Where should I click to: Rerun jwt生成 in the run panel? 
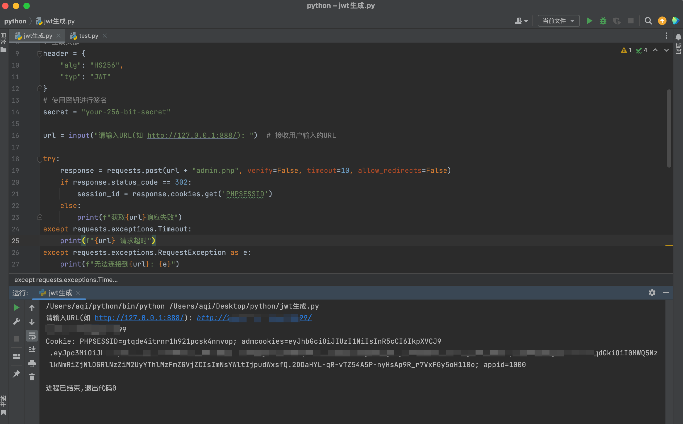pyautogui.click(x=16, y=307)
